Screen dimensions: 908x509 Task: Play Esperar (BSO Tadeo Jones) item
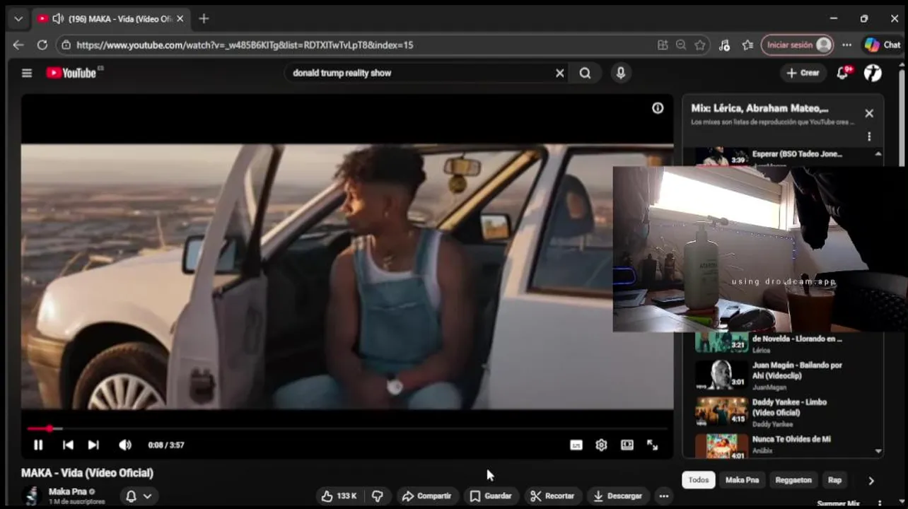pos(782,157)
